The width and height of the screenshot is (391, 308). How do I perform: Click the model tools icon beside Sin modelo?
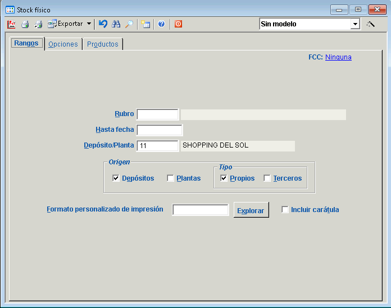(370, 24)
